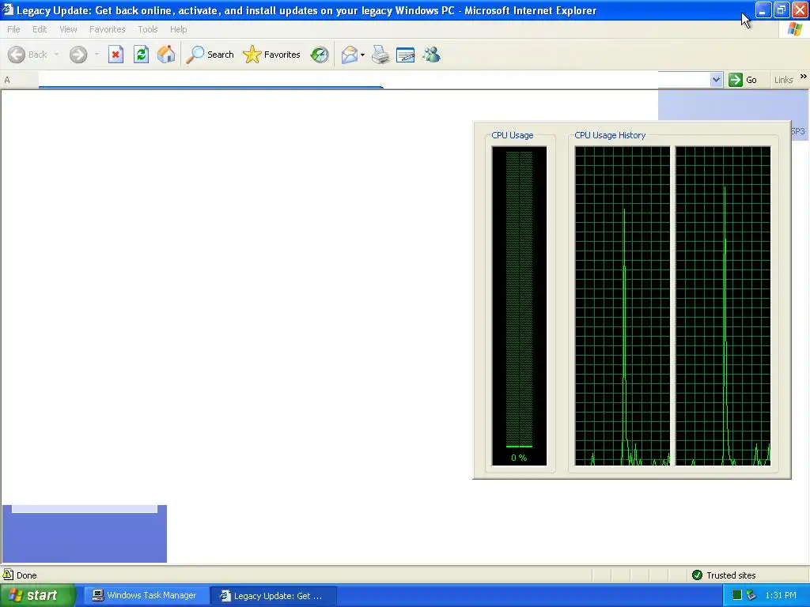This screenshot has height=607, width=810.
Task: Click the status bar warning icon
Action: point(8,575)
